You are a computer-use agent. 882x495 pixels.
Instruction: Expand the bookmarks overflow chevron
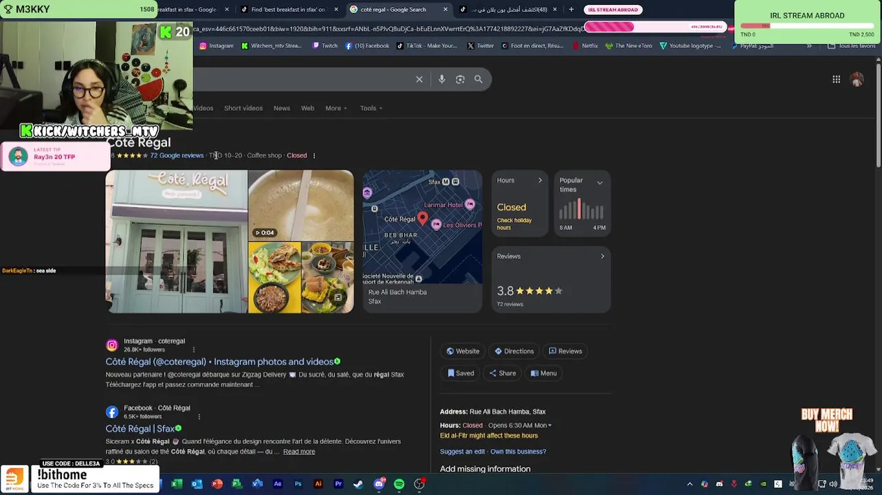click(x=809, y=46)
